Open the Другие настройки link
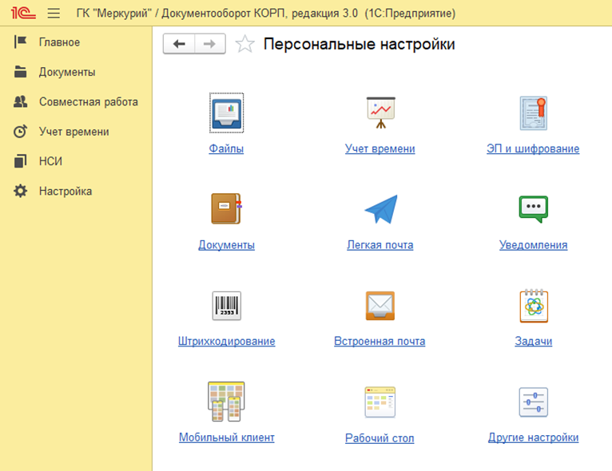Image resolution: width=612 pixels, height=471 pixels. coord(534,437)
